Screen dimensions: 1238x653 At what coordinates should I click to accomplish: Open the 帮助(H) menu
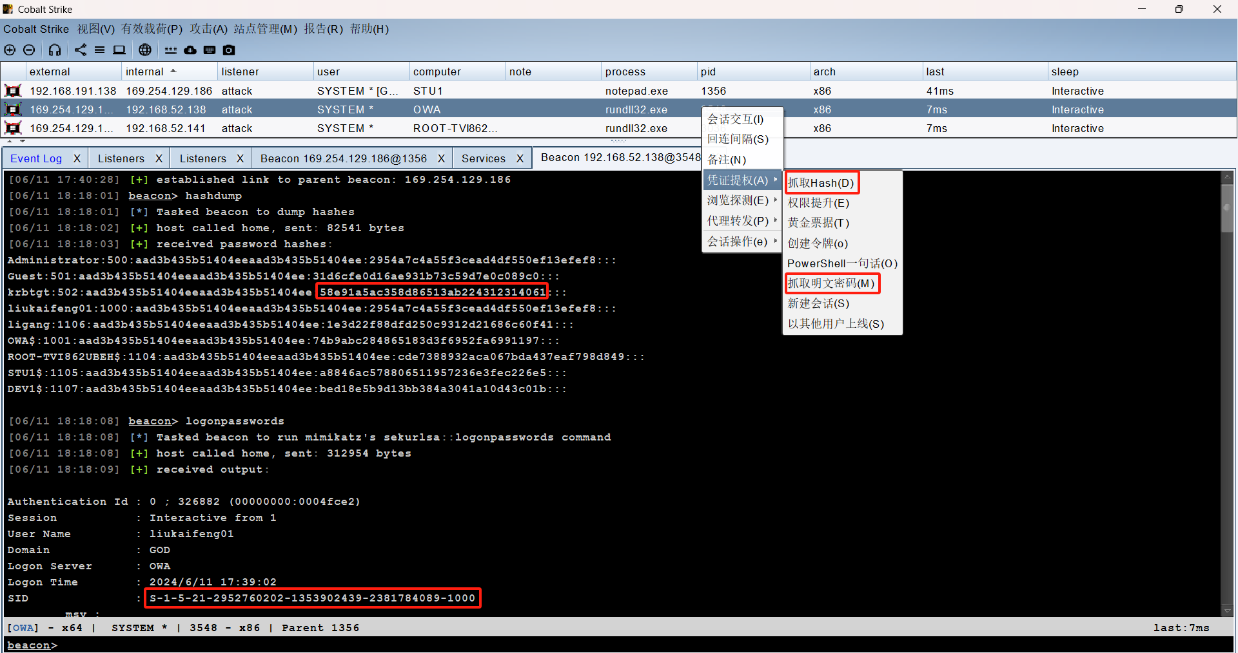click(369, 29)
